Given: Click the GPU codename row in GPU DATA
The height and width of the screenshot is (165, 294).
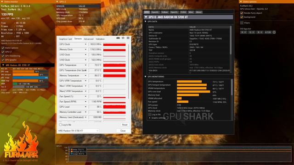Looking at the screenshot, I should [188, 33].
